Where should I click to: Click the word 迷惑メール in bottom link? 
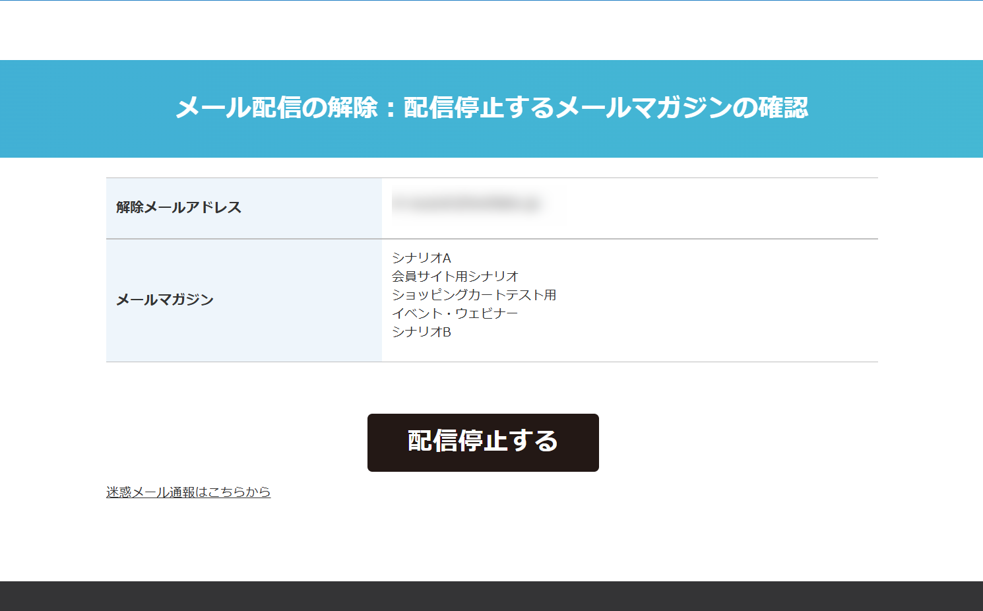pos(137,492)
